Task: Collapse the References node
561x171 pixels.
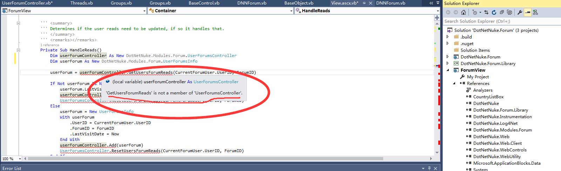Action: 454,83
